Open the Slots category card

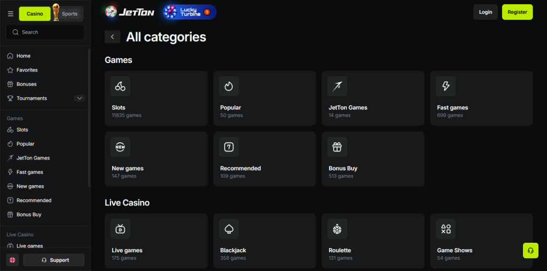pyautogui.click(x=156, y=98)
